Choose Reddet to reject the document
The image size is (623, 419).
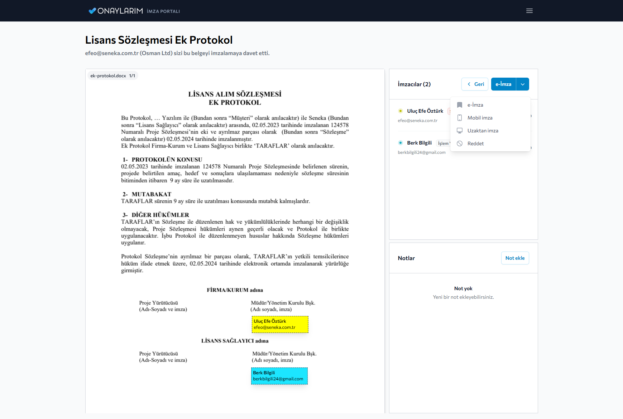click(x=475, y=143)
